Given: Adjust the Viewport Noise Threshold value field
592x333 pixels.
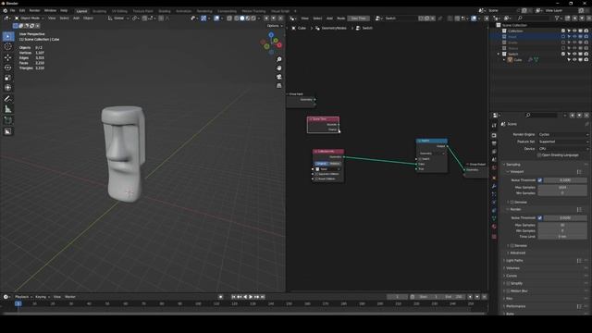Looking at the screenshot, I should [565, 180].
